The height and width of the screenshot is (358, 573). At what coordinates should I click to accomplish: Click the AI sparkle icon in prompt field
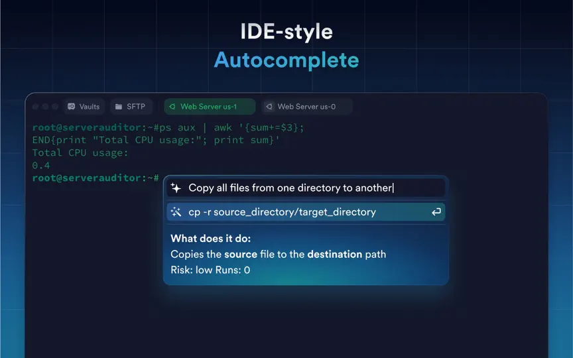click(176, 188)
